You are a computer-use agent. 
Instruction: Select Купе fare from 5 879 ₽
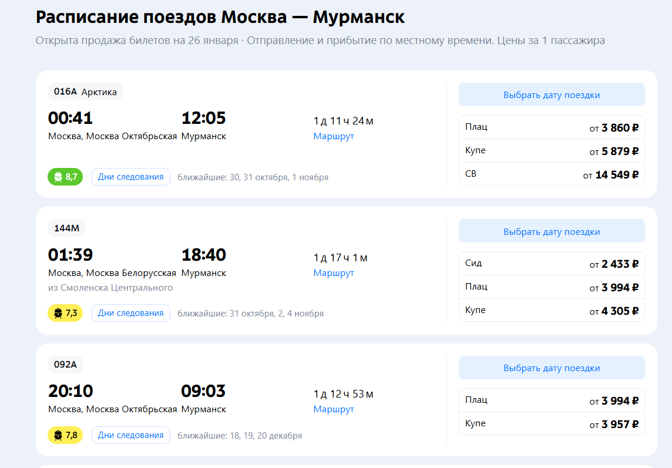pos(552,151)
